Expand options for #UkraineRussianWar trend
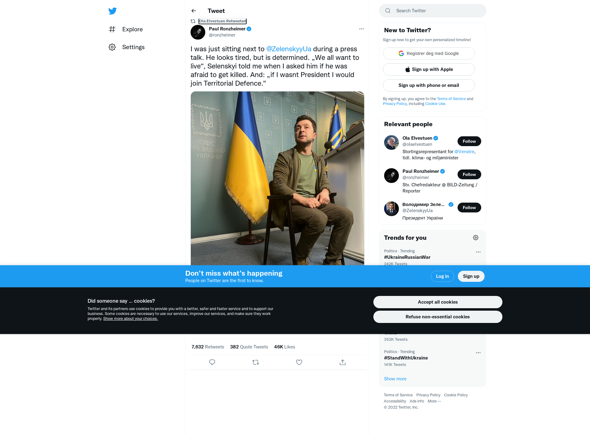Screen dimensions: 590x435 (x=478, y=252)
